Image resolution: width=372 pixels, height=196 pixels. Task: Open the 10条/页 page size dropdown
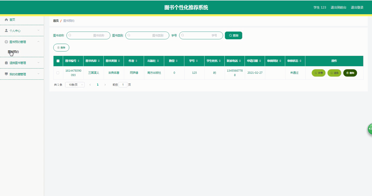click(75, 85)
